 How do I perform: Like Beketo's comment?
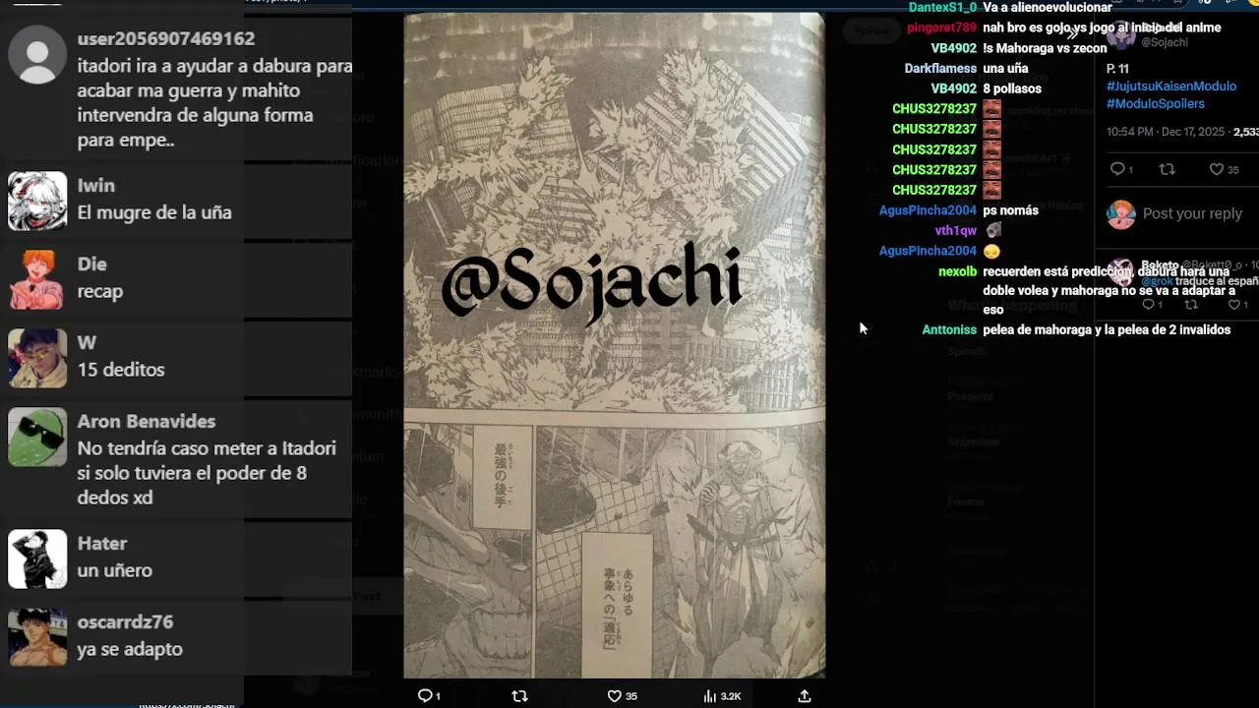[1234, 305]
